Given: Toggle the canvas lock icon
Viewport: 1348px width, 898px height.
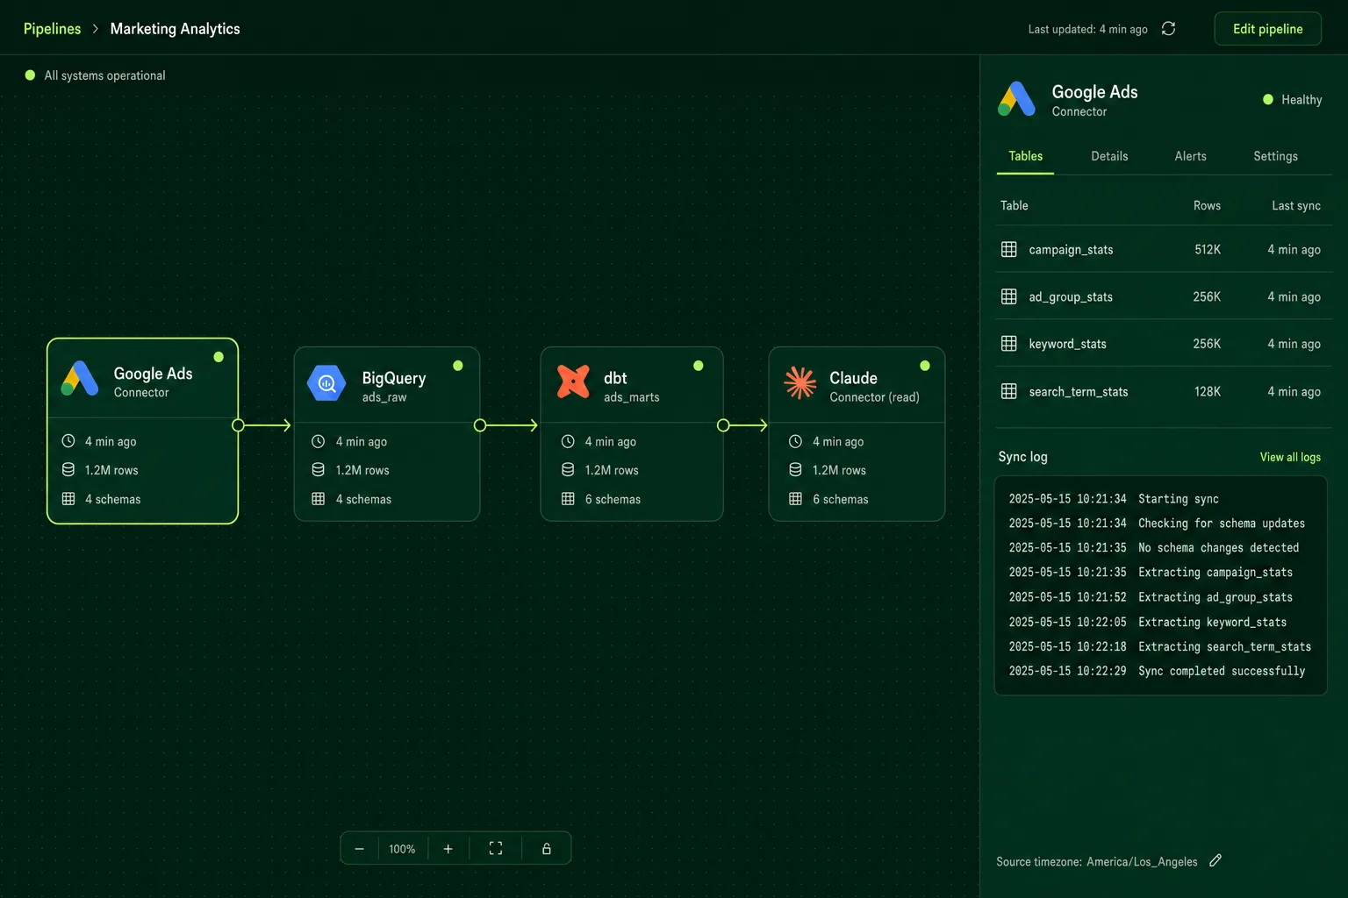Looking at the screenshot, I should click(x=547, y=849).
